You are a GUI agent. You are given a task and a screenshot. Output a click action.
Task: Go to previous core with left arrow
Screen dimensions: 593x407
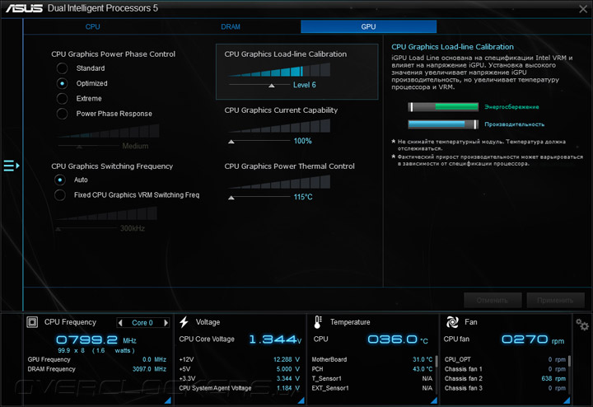120,323
